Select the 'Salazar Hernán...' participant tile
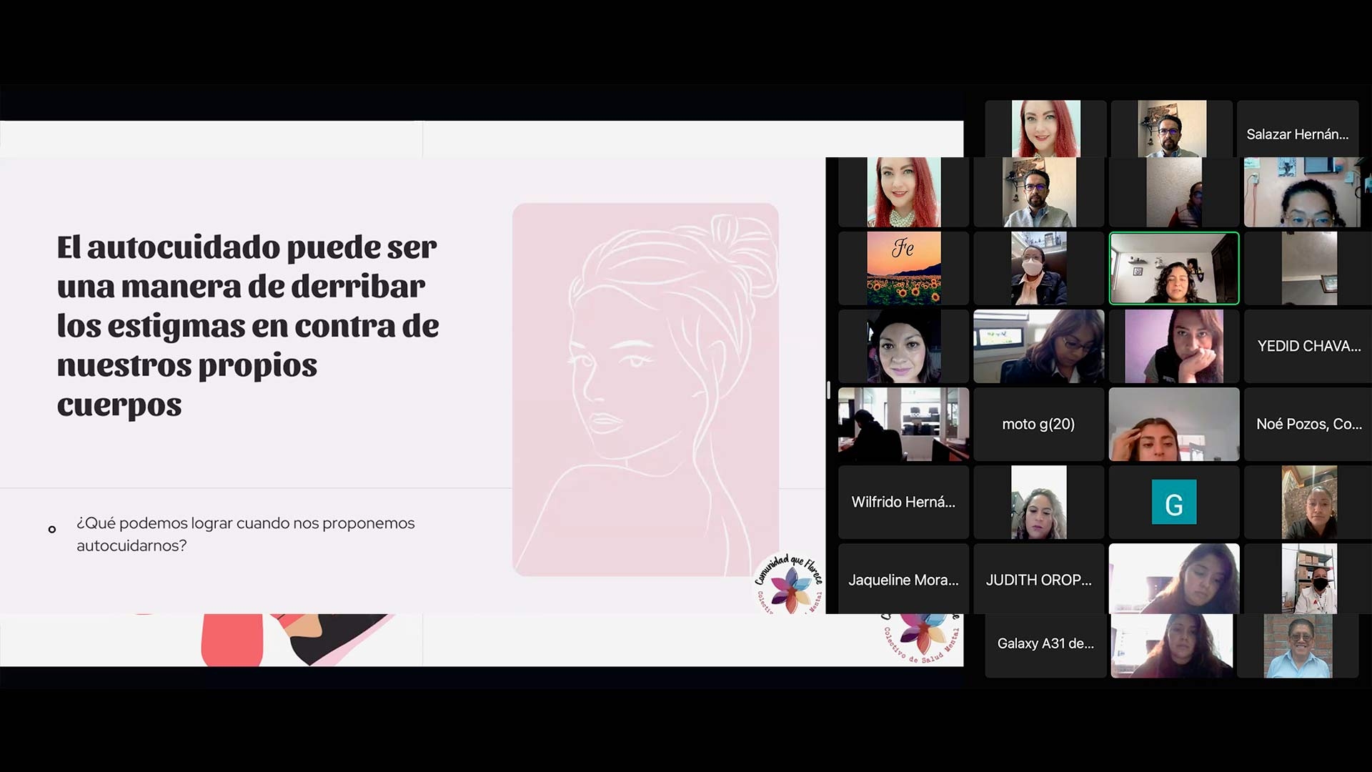 coord(1297,134)
